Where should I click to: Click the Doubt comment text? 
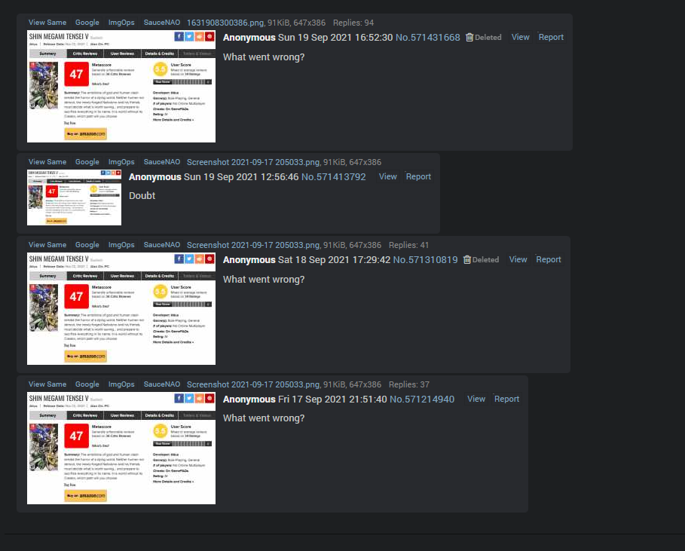point(142,196)
